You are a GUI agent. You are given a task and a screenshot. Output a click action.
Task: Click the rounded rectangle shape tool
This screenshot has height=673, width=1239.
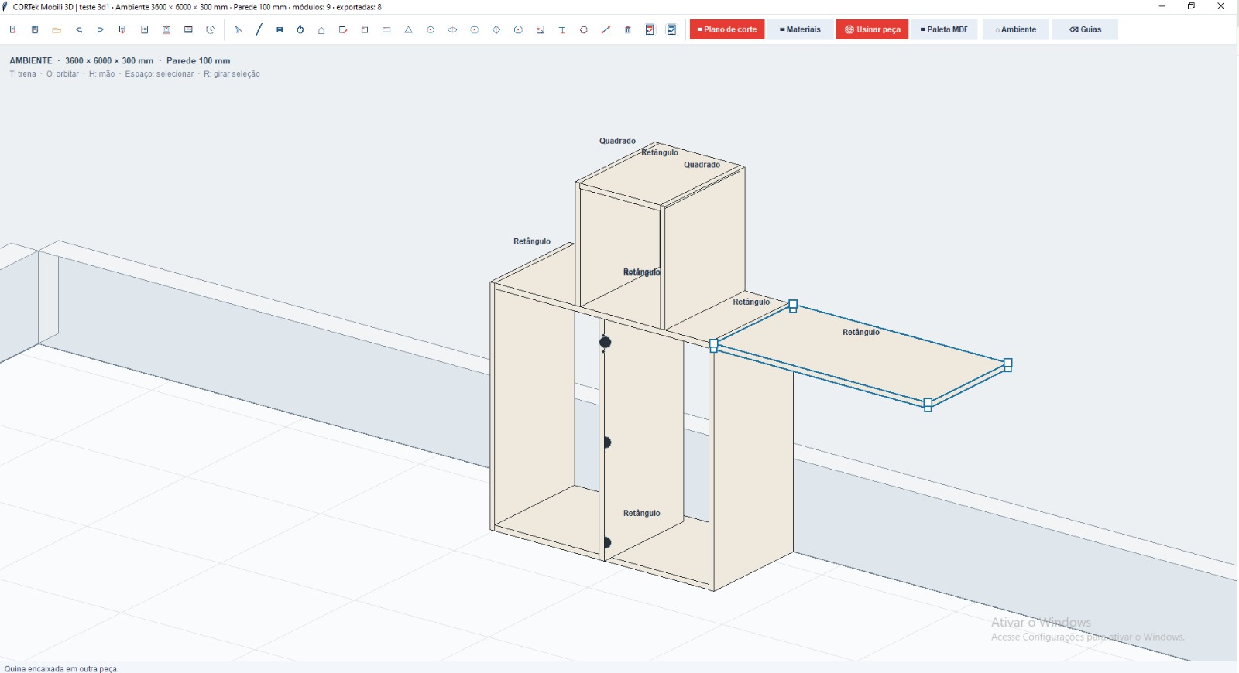pyautogui.click(x=475, y=29)
